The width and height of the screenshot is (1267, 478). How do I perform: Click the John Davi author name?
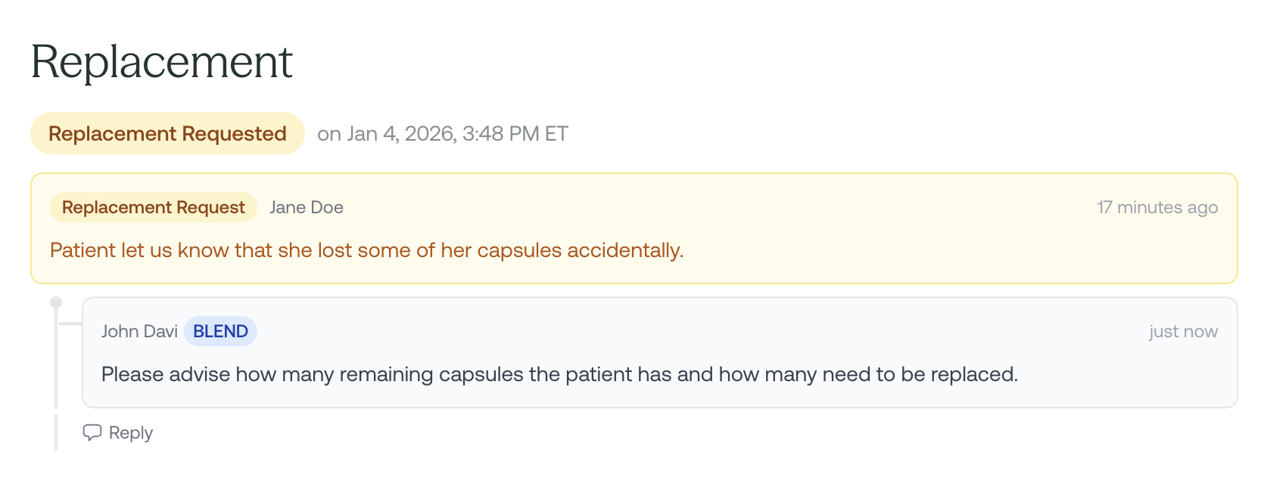pos(139,331)
